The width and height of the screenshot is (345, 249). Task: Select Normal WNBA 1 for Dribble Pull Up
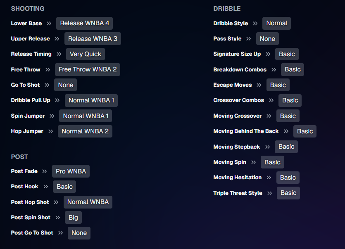[91, 100]
